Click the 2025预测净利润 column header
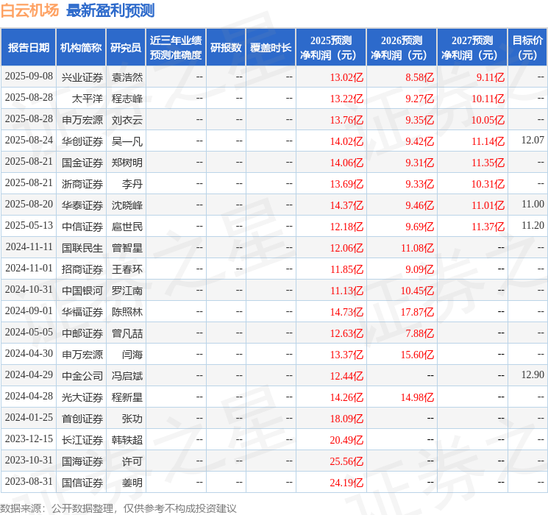548x515 pixels. (x=331, y=48)
